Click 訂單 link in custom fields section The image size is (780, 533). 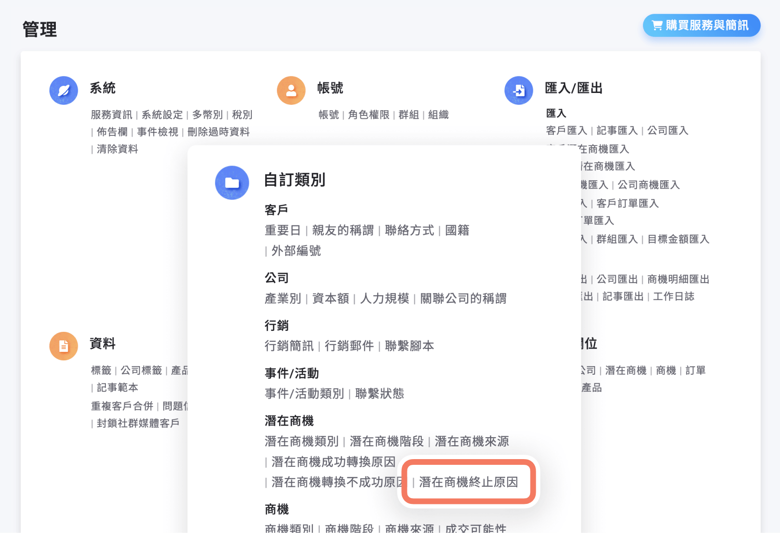(696, 370)
